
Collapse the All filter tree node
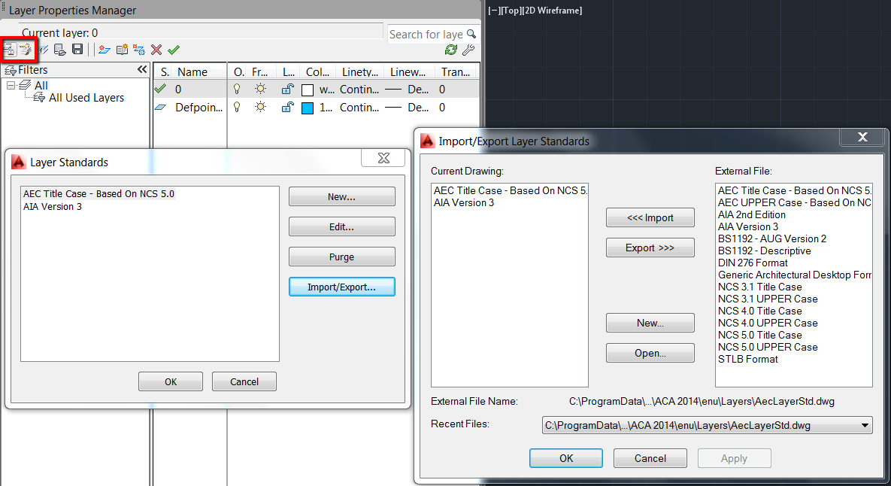(11, 85)
